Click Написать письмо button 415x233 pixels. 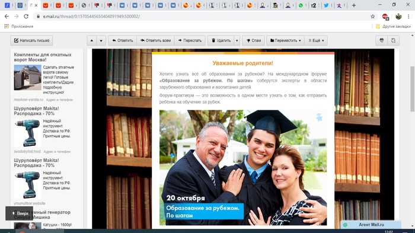[x=31, y=40]
